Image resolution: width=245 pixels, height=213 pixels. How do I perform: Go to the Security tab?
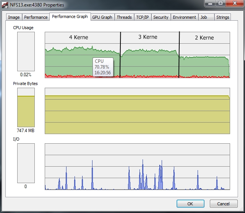point(161,17)
